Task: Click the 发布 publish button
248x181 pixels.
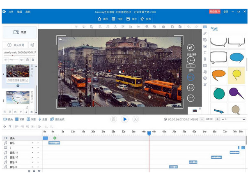Action: tap(146, 19)
